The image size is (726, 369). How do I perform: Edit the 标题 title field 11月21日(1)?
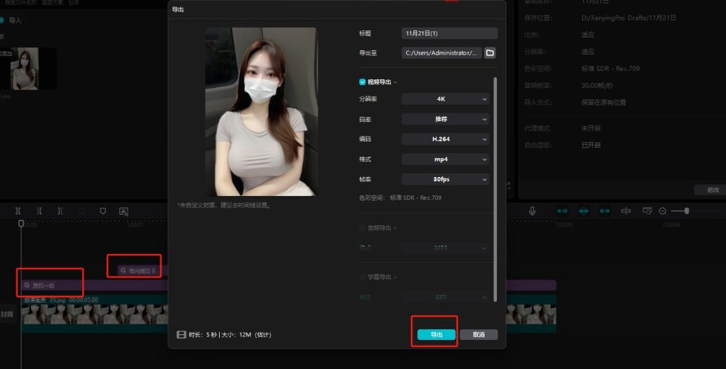pos(449,33)
